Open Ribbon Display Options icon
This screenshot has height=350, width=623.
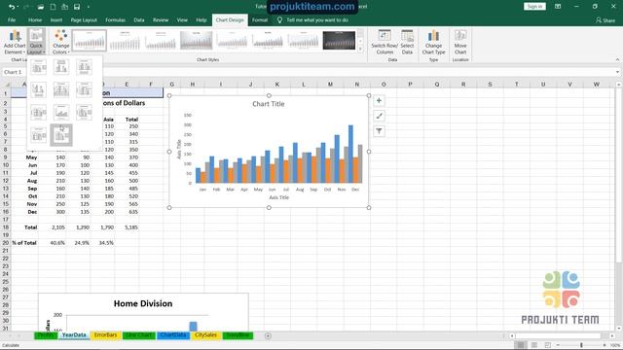[x=558, y=7]
